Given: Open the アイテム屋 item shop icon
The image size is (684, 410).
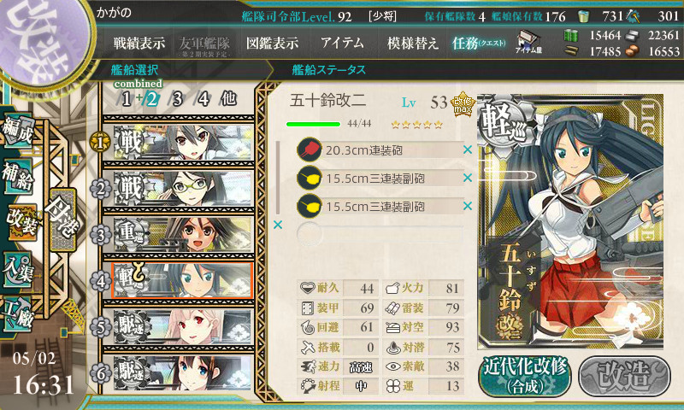Looking at the screenshot, I should tap(528, 42).
